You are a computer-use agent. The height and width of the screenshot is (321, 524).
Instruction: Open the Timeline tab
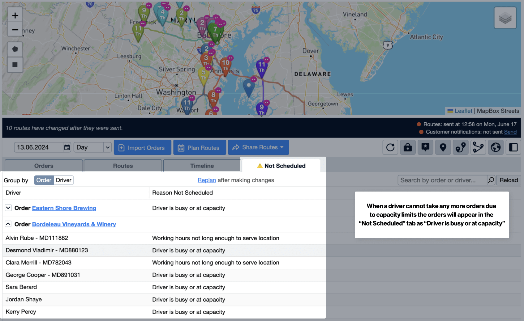(201, 166)
